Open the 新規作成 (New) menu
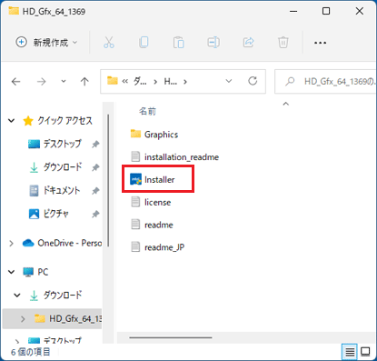Screen dimensions: 377x361 coord(46,43)
